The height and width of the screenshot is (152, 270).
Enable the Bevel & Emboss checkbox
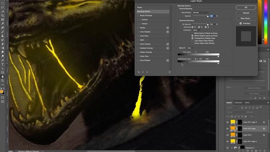tap(138, 16)
